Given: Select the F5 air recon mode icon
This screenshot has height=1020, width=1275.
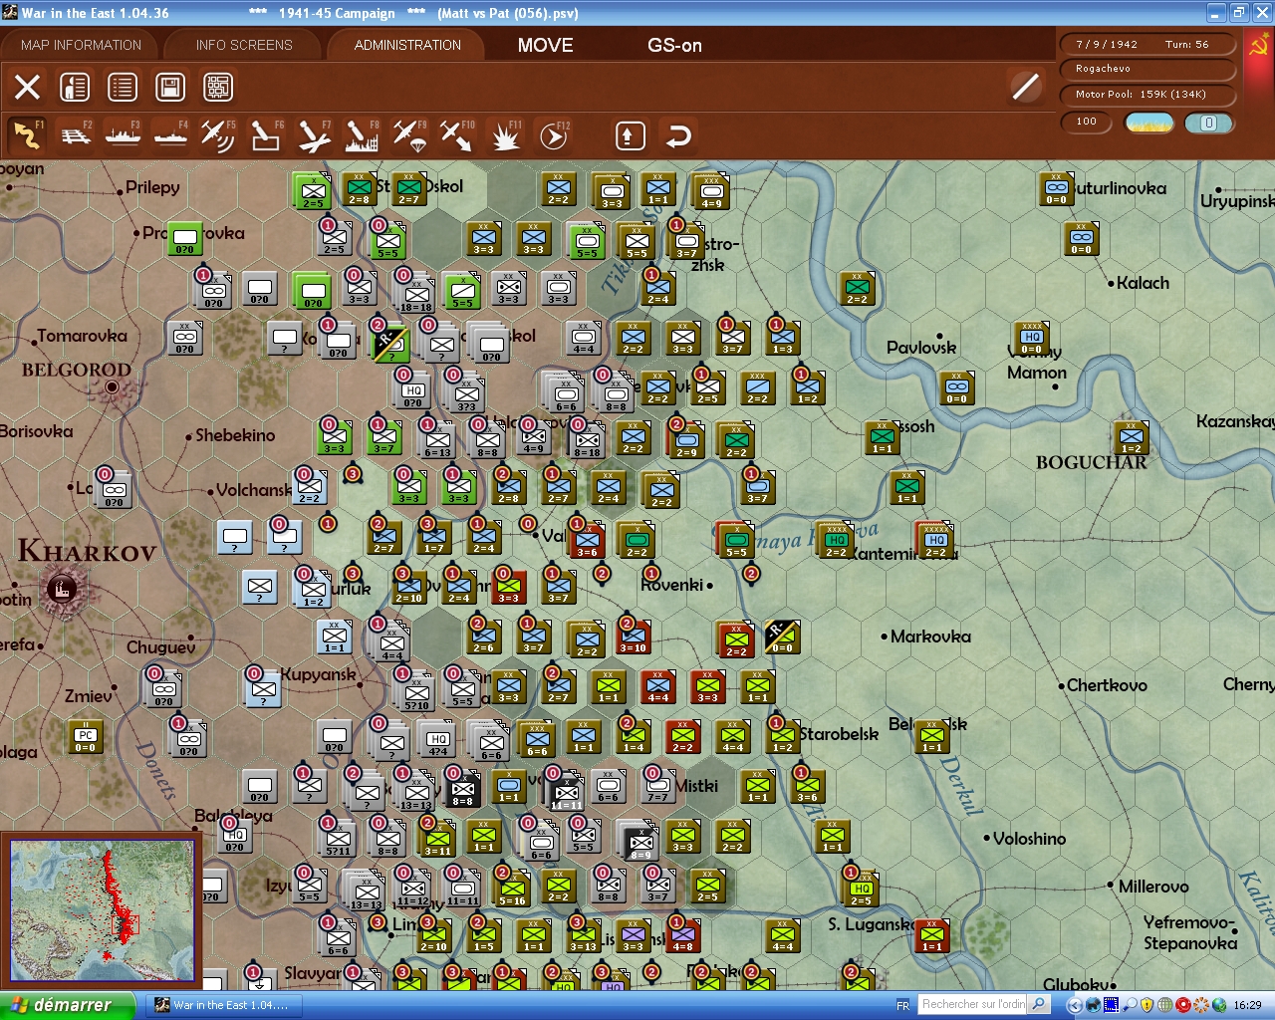Looking at the screenshot, I should [218, 135].
